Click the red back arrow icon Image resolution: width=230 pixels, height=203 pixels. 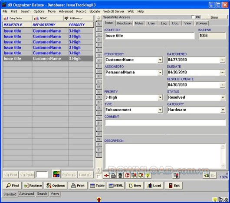click(x=106, y=176)
